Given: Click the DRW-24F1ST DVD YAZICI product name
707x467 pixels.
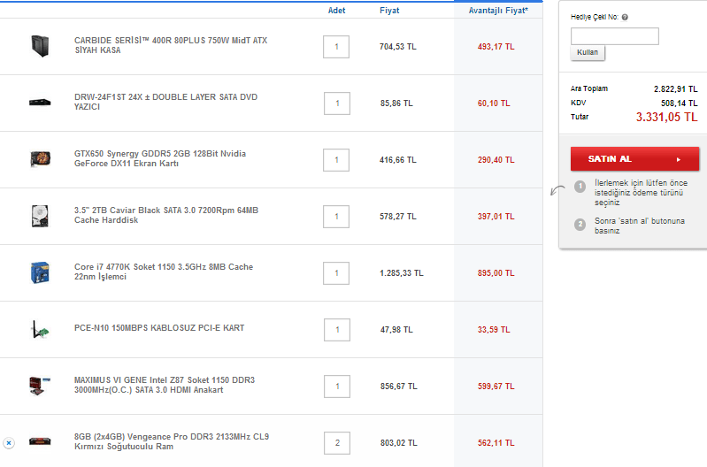Looking at the screenshot, I should [x=166, y=102].
